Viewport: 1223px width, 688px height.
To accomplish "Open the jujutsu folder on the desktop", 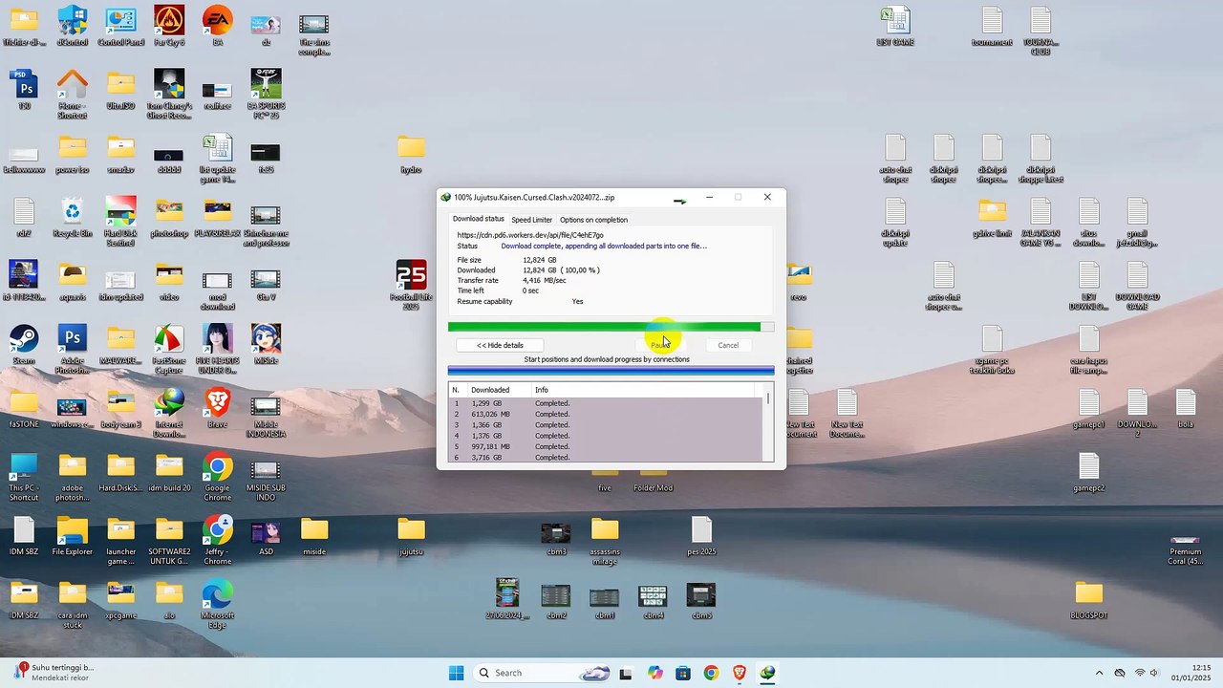I will coord(411,536).
